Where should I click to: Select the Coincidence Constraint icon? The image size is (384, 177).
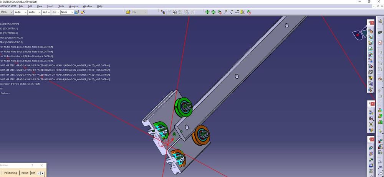click(371, 148)
